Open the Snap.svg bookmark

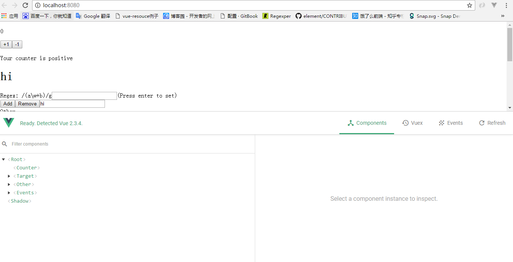pyautogui.click(x=435, y=16)
